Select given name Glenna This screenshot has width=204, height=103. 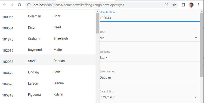click(58, 83)
